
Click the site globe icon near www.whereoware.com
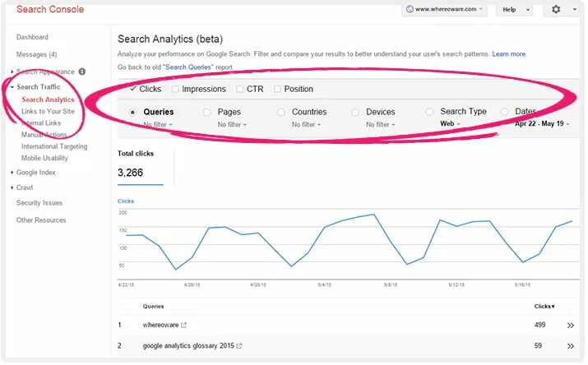pos(410,9)
